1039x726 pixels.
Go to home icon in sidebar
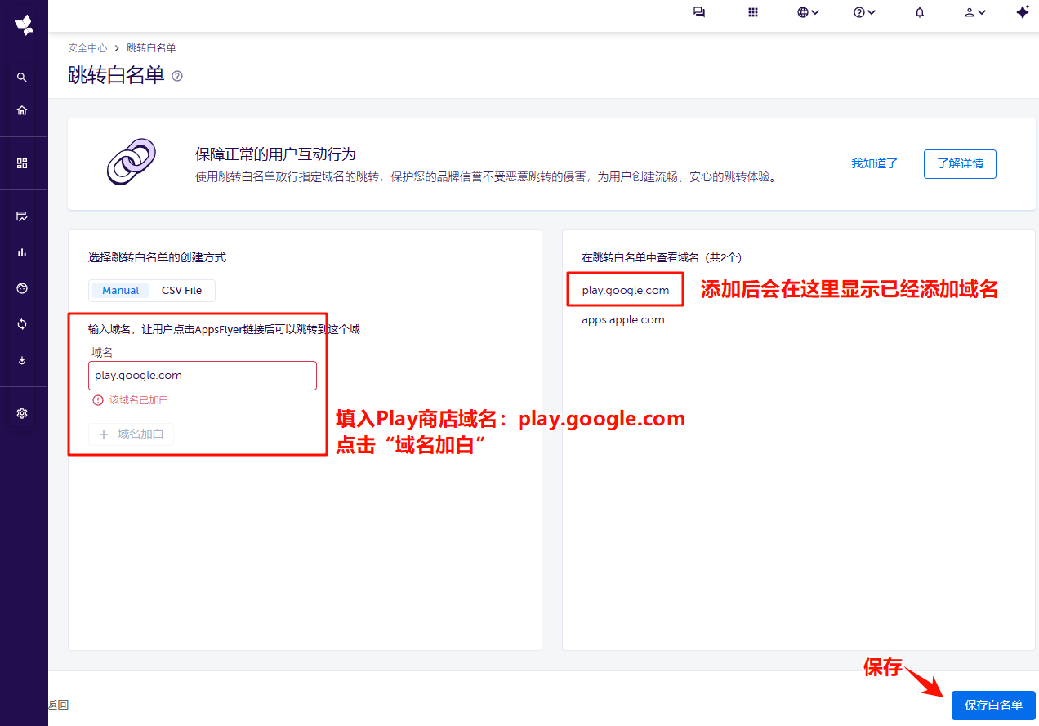click(22, 110)
